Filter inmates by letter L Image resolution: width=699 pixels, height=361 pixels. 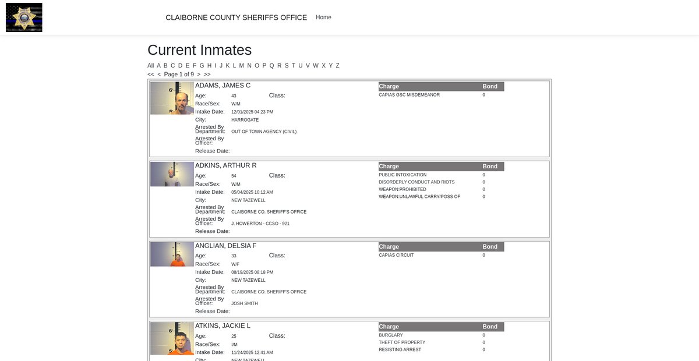234,66
